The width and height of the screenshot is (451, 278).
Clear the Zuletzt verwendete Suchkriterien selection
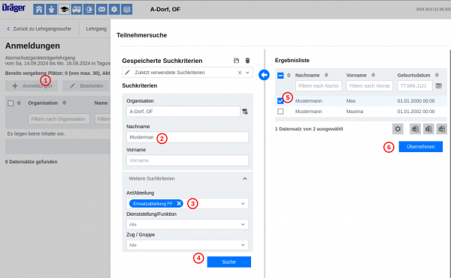[x=240, y=73]
